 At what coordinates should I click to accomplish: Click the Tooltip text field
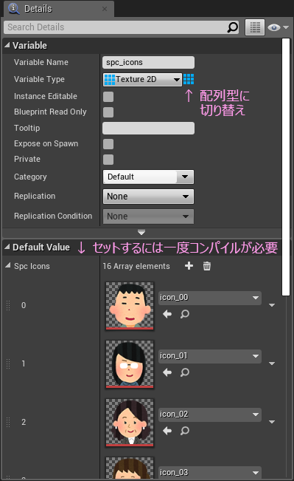tap(148, 129)
